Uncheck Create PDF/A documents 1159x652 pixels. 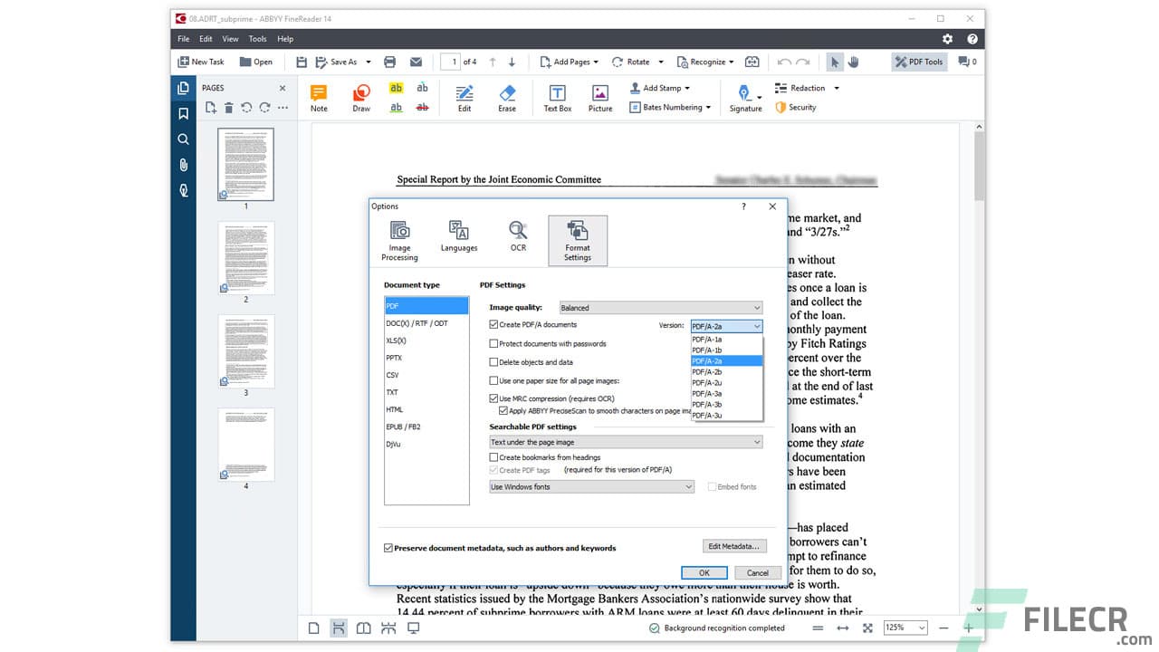click(x=493, y=324)
